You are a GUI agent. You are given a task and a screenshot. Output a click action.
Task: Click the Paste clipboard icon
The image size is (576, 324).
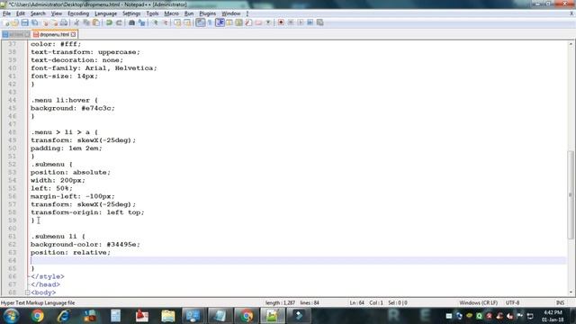pyautogui.click(x=96, y=22)
